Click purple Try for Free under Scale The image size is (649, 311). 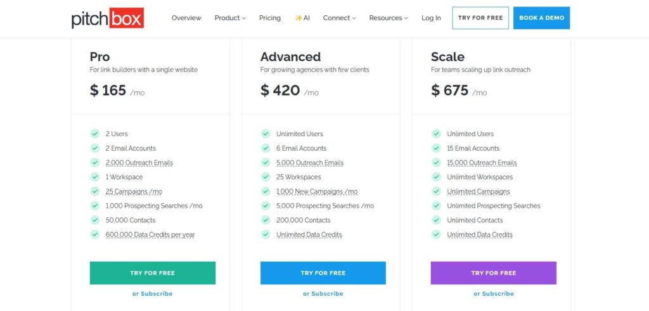point(493,273)
